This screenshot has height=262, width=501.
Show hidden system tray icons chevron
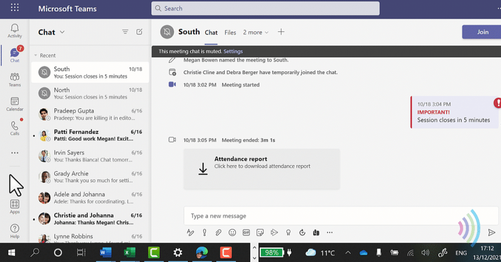(x=348, y=253)
